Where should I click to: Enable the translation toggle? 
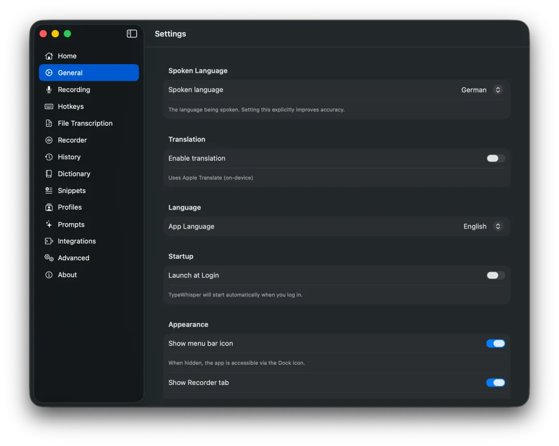pos(495,158)
